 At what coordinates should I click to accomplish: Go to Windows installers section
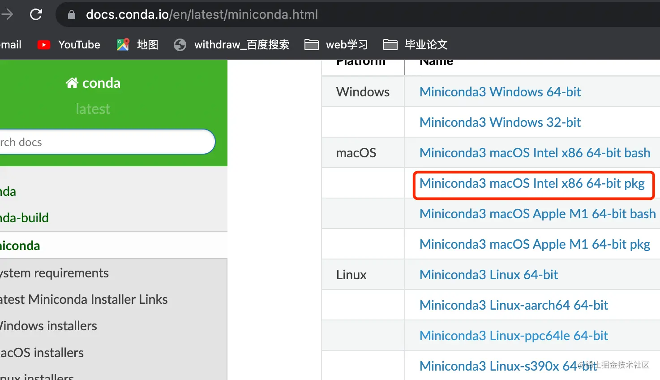(x=48, y=326)
